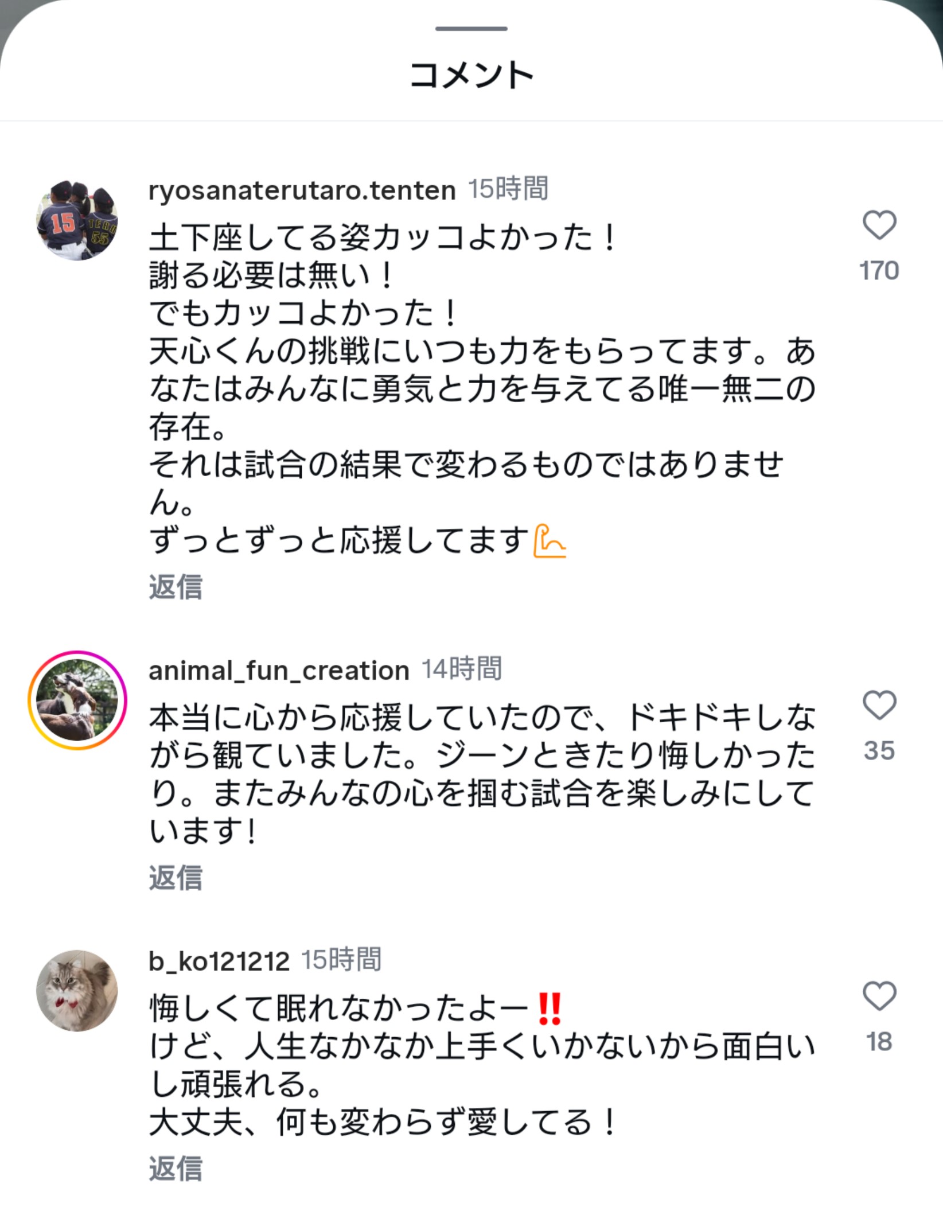Viewport: 943px width, 1207px height.
Task: Tap the heart on animal_fun_creation's comment
Action: [x=879, y=705]
